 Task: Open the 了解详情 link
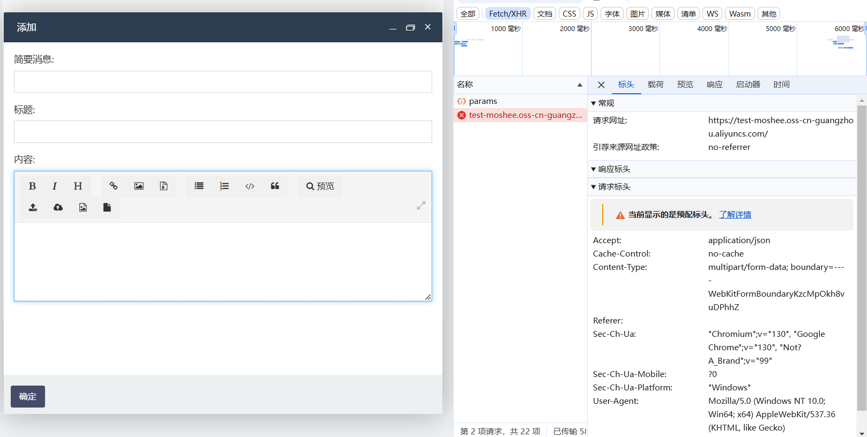pyautogui.click(x=735, y=215)
